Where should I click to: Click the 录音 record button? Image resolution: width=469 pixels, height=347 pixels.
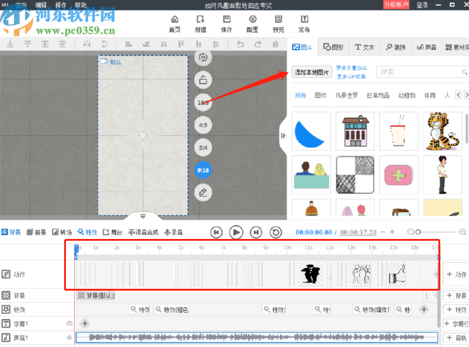(174, 232)
